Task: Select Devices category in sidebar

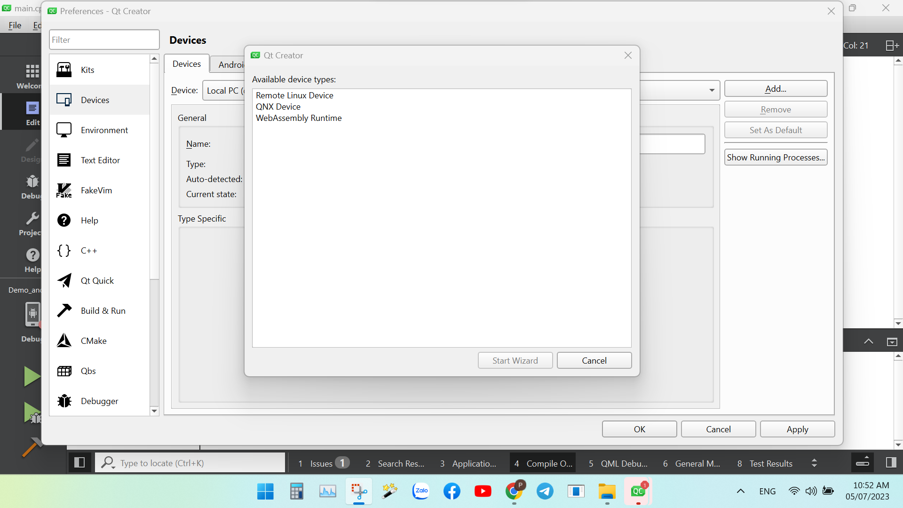Action: [x=99, y=100]
